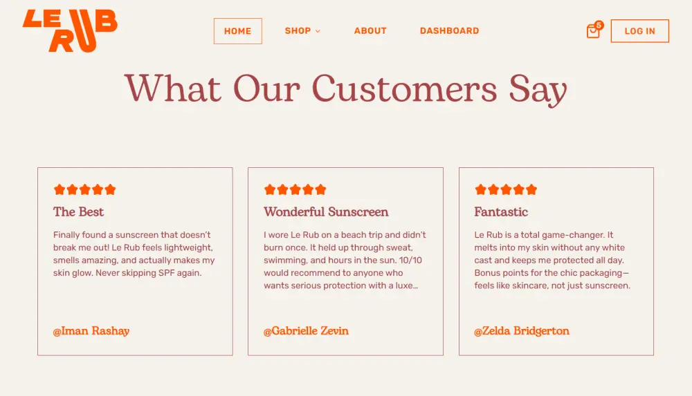Click star rating on Fantastic review

click(506, 189)
